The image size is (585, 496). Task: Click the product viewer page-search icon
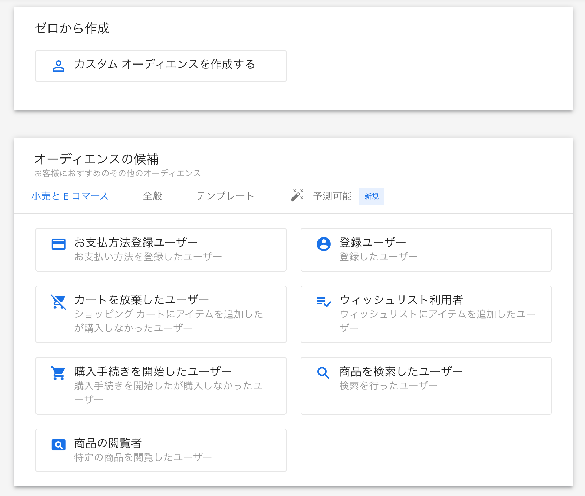pyautogui.click(x=58, y=445)
